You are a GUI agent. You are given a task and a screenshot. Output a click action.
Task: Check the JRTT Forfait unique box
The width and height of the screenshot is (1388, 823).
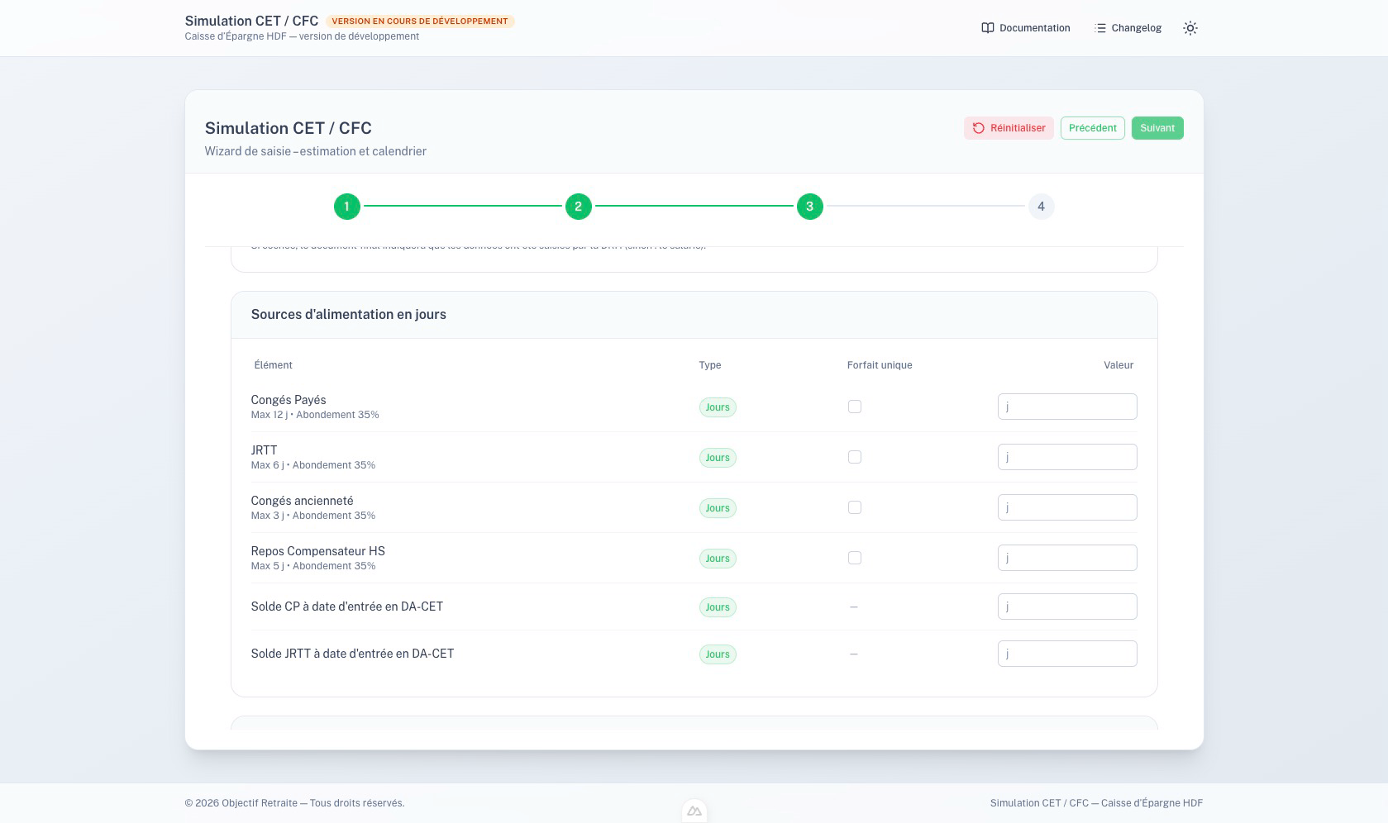[855, 457]
